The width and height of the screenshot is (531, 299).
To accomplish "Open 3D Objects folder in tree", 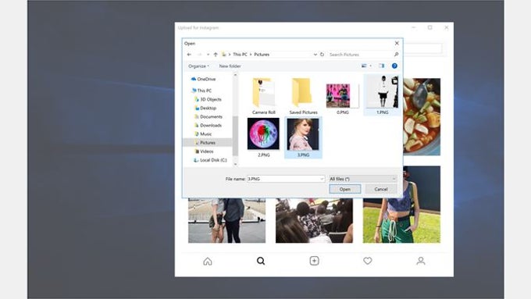I will point(208,99).
